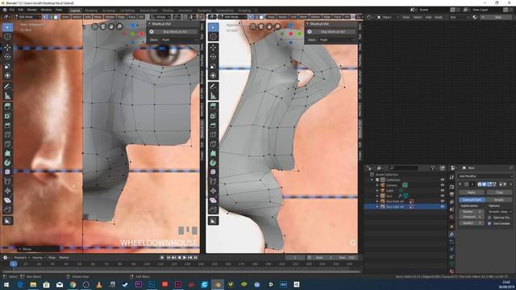The image size is (516, 290).
Task: Select the Annotate tool in left viewport toolbar
Action: (x=7, y=86)
